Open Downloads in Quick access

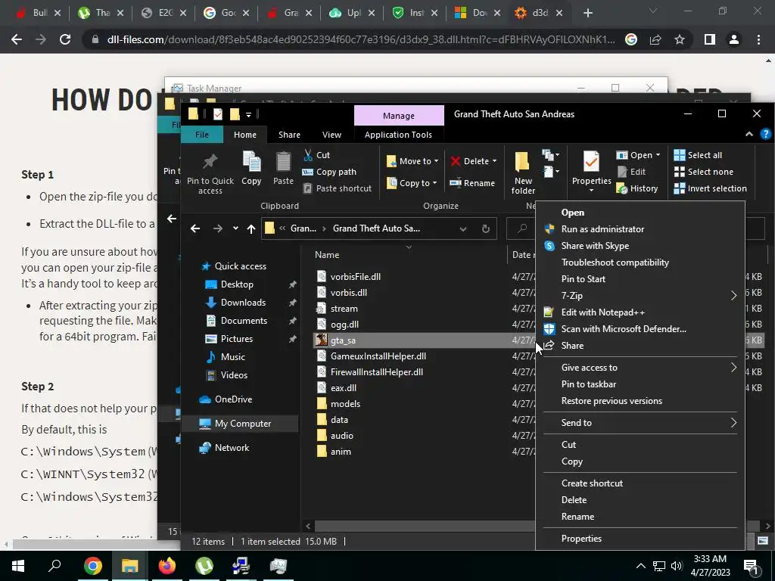click(243, 303)
